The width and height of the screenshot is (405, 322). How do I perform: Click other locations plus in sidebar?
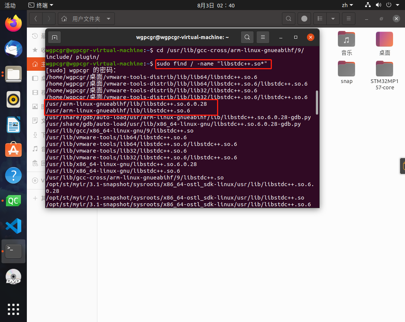35,198
